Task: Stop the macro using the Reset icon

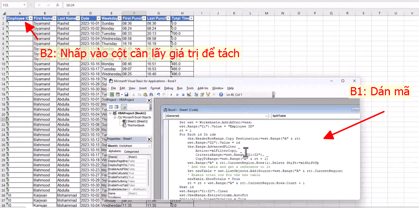Action: pos(183,95)
